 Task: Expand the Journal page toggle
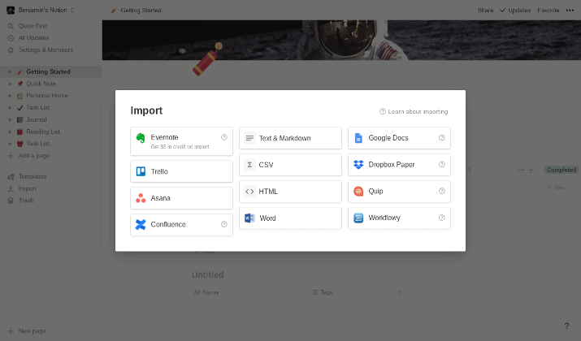tap(11, 119)
